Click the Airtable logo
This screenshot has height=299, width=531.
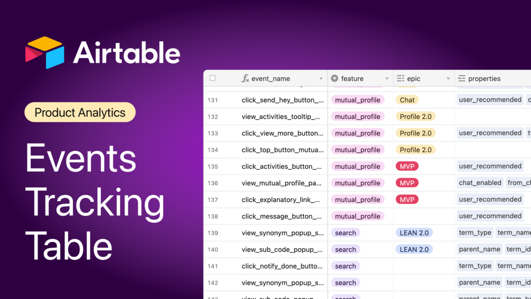click(x=103, y=53)
